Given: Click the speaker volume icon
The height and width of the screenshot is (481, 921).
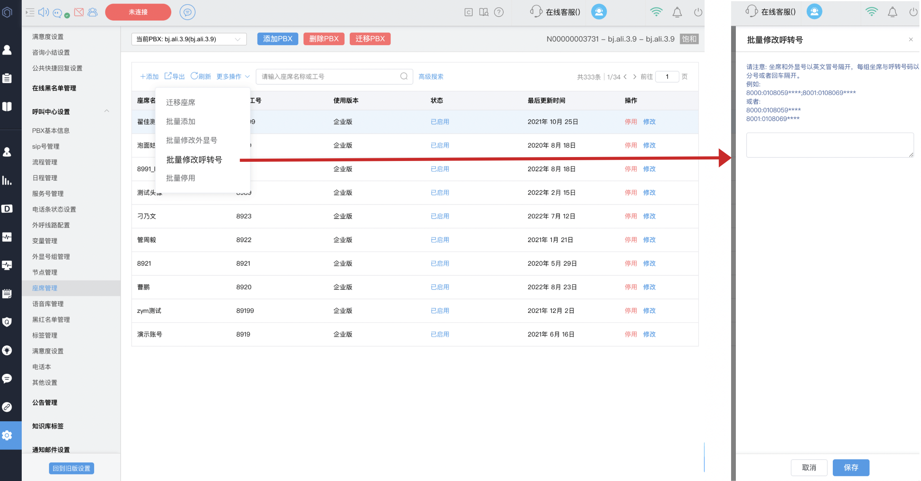Looking at the screenshot, I should [43, 12].
